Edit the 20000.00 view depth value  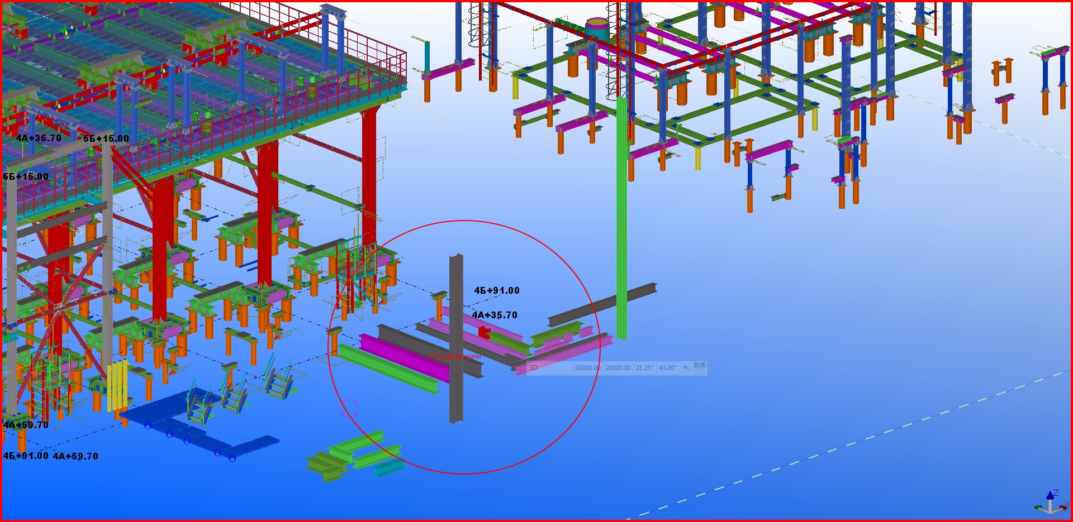click(618, 368)
